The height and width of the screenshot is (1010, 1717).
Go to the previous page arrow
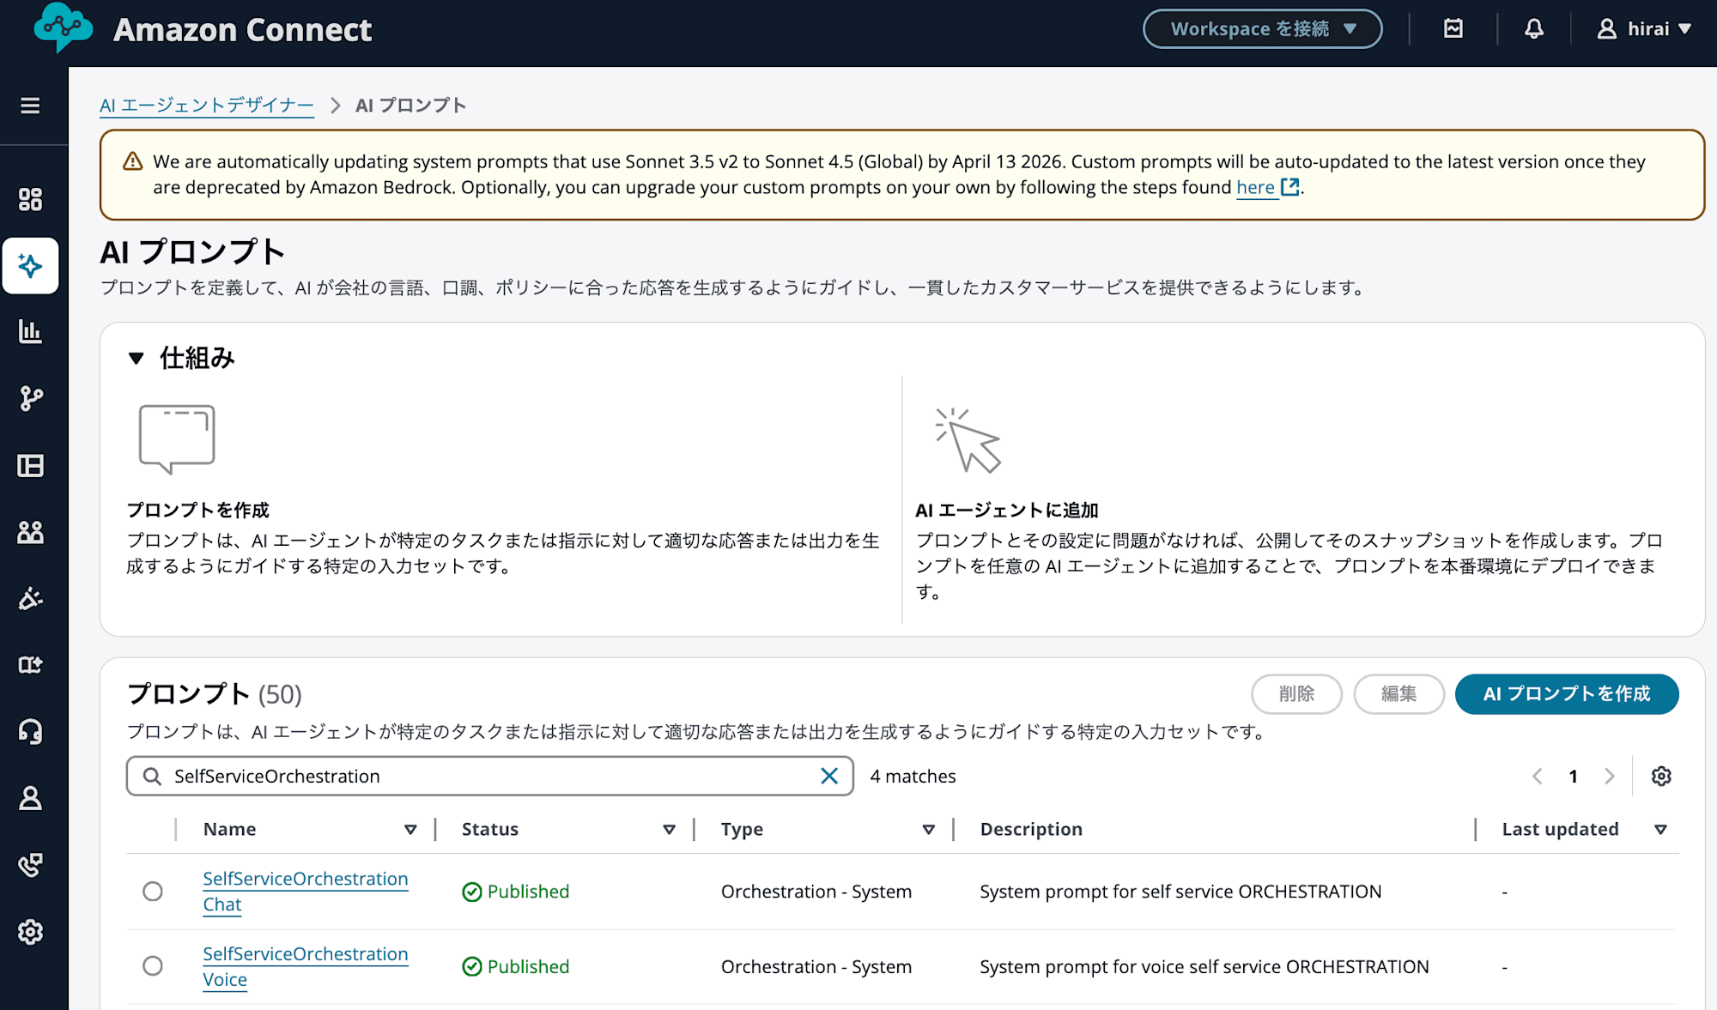coord(1537,776)
